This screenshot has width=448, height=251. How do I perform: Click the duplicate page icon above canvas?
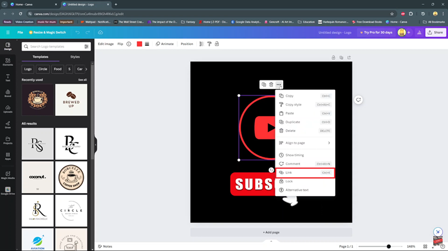coord(341,58)
